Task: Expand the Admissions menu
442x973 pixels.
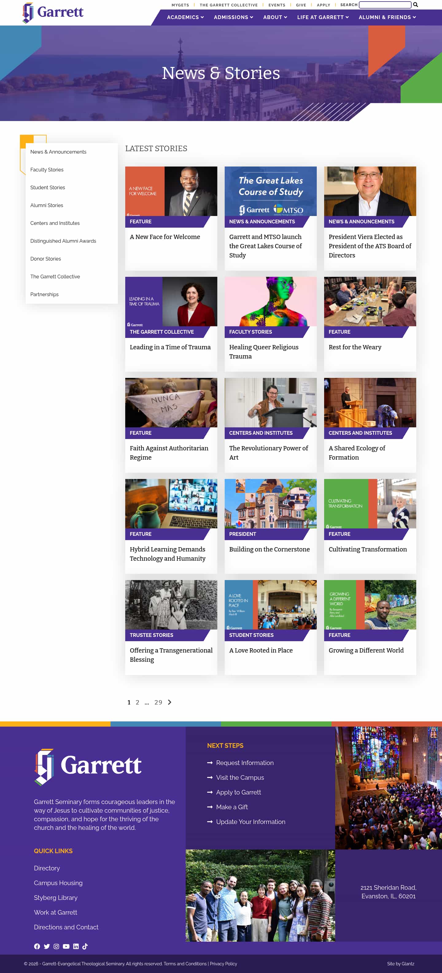Action: point(233,18)
